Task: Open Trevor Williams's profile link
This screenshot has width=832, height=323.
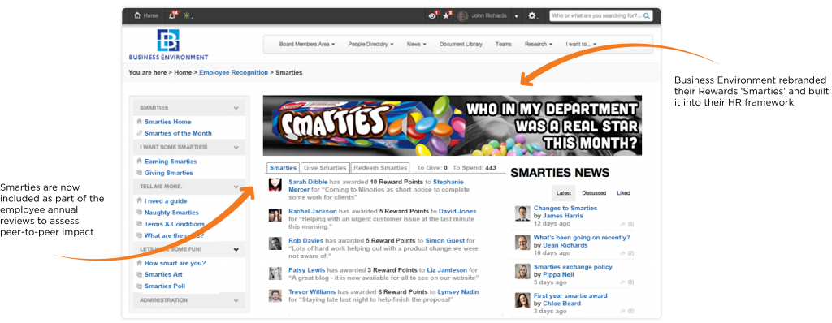Action: click(312, 292)
